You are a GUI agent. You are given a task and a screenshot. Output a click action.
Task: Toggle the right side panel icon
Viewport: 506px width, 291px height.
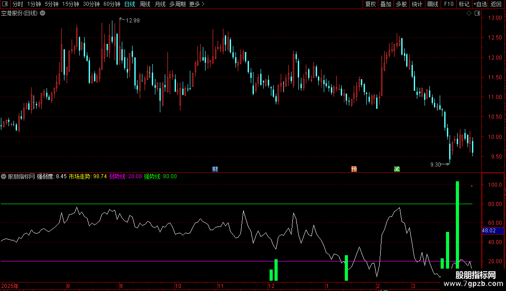click(x=476, y=13)
